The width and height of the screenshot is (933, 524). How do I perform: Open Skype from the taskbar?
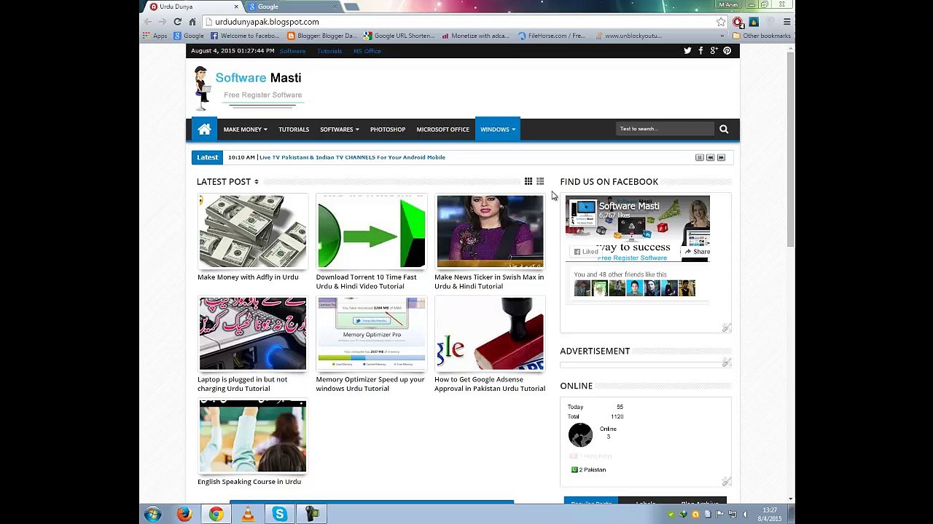coord(280,514)
